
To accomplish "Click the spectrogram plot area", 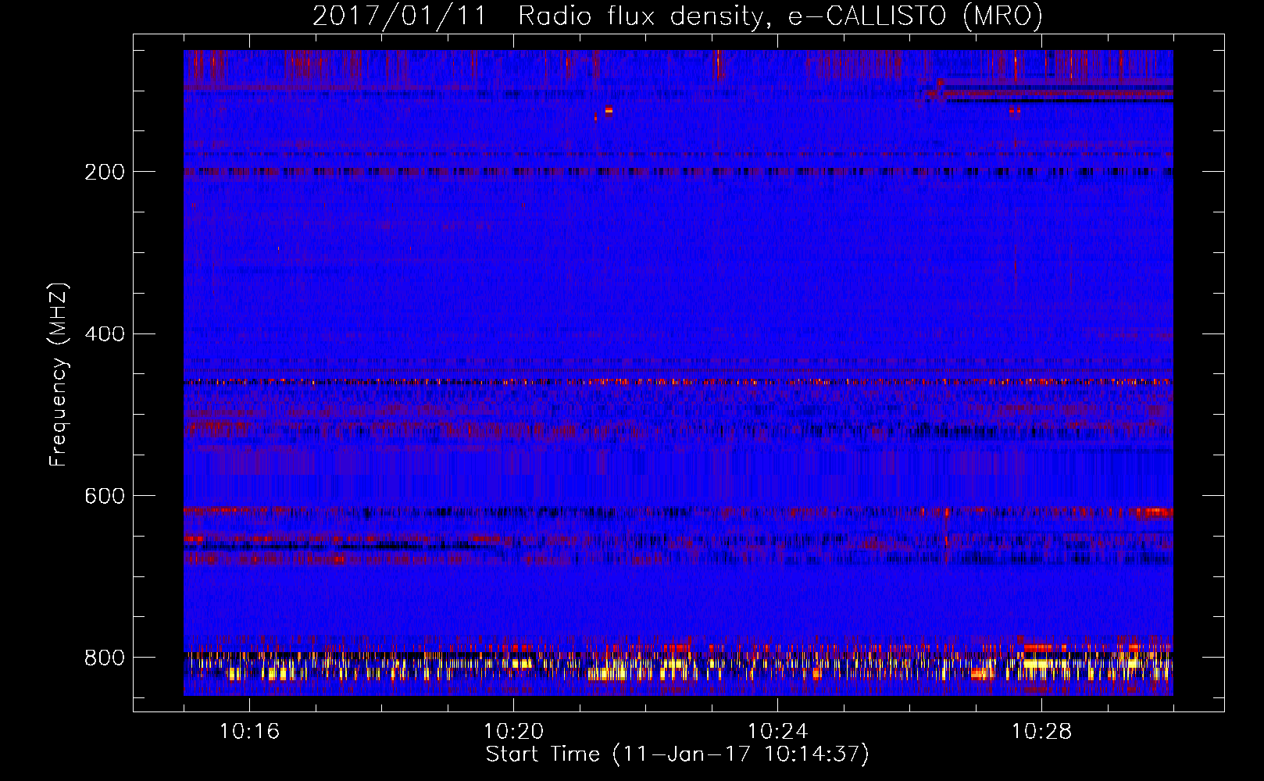I will pos(678,373).
